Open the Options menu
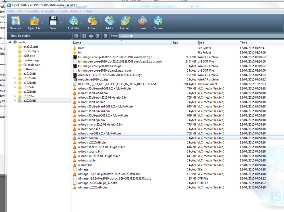 pos(76,11)
